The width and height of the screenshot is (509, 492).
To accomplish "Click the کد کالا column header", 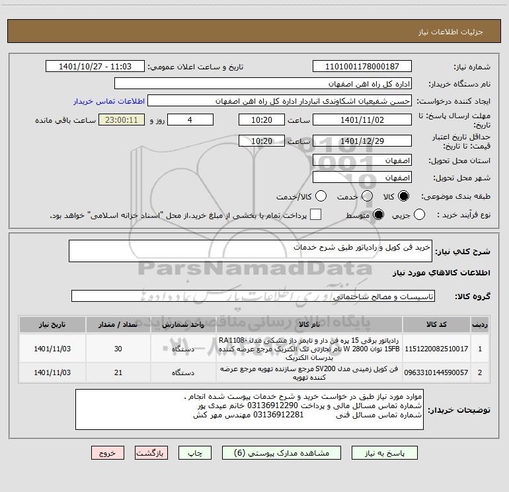I will coord(436,324).
